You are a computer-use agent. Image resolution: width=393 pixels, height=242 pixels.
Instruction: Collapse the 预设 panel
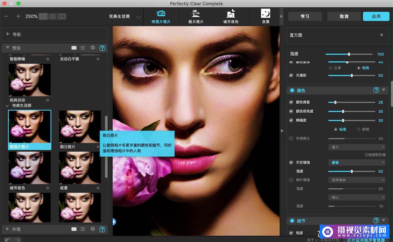point(8,47)
